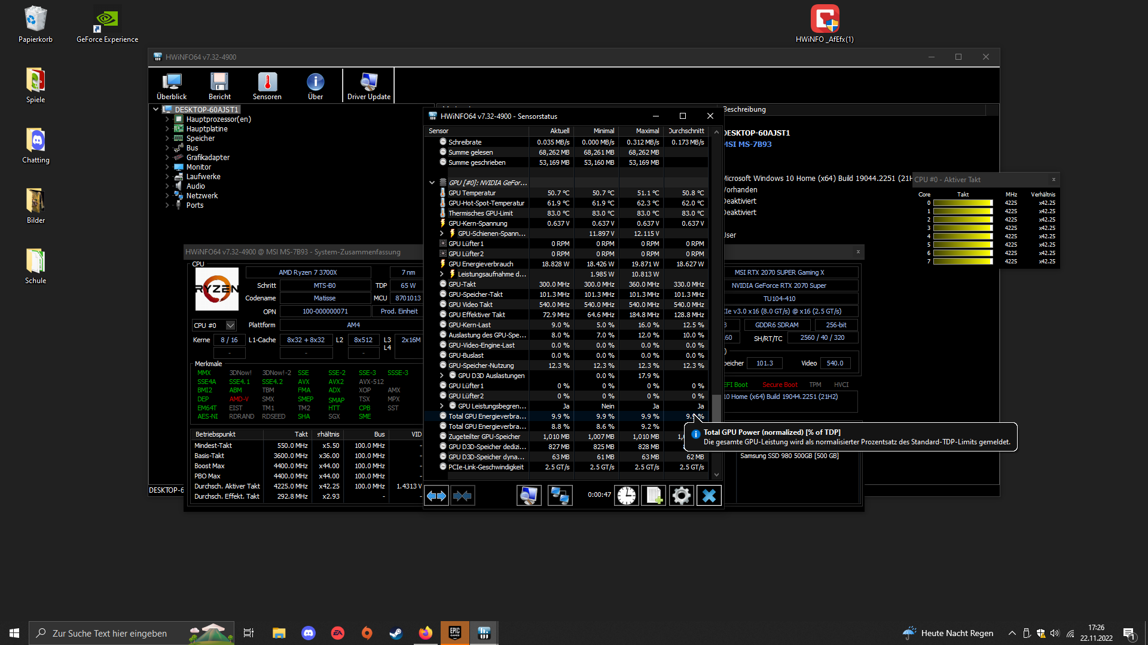Click the reset clock icon in sensor toolbar
Viewport: 1148px width, 645px height.
(x=626, y=496)
